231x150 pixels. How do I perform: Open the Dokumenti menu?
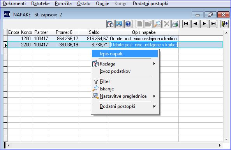pos(14,4)
